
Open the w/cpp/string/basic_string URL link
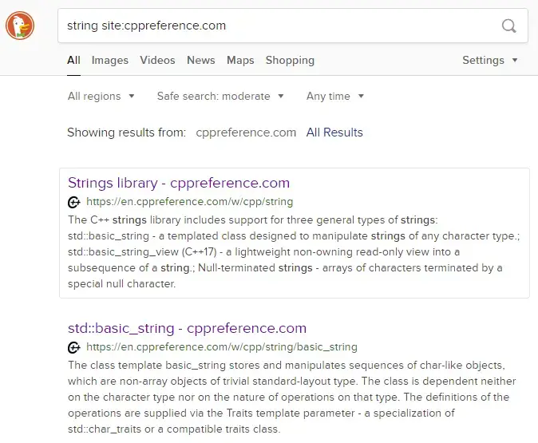[x=222, y=347]
